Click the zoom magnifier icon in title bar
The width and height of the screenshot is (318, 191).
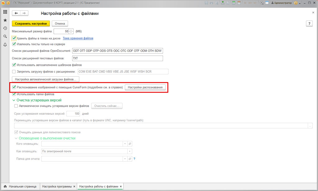coord(262,3)
